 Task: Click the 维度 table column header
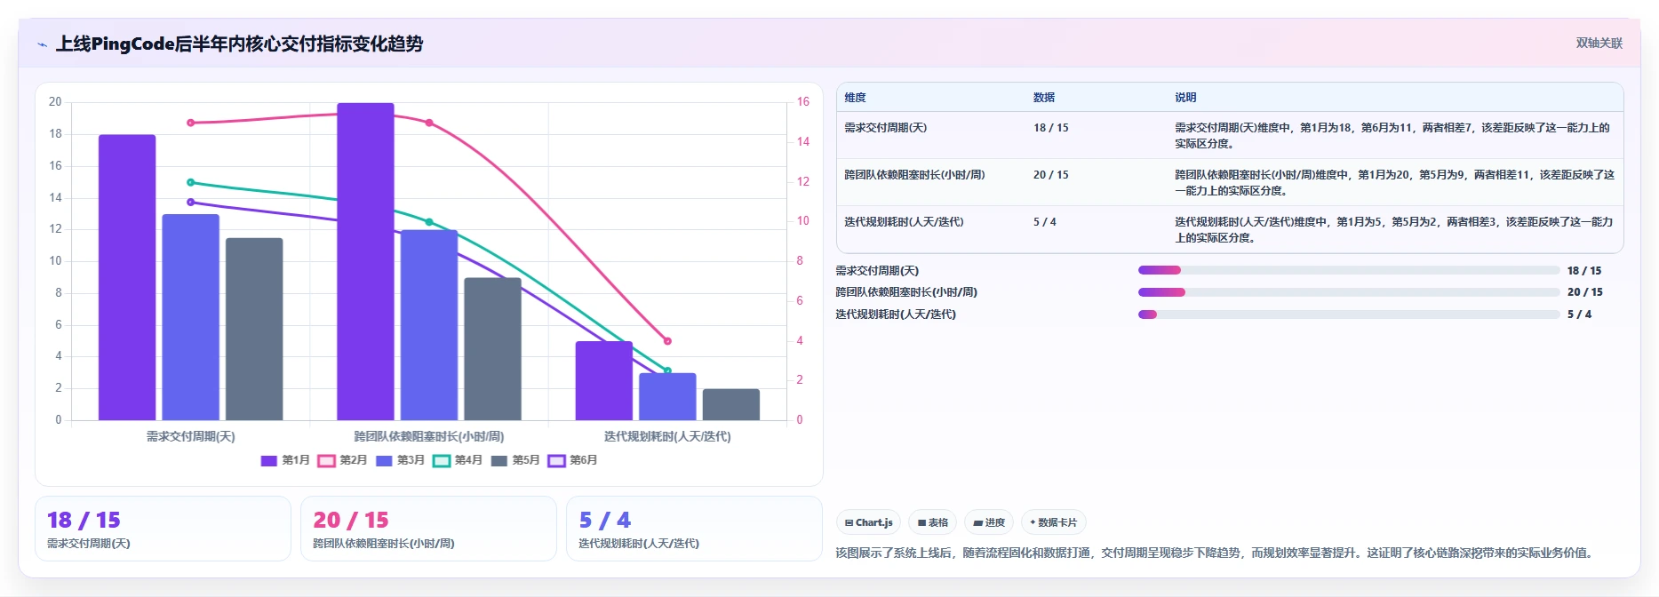pyautogui.click(x=855, y=98)
